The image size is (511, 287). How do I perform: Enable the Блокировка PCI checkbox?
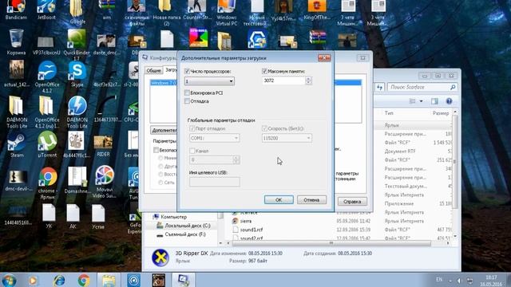[187, 92]
